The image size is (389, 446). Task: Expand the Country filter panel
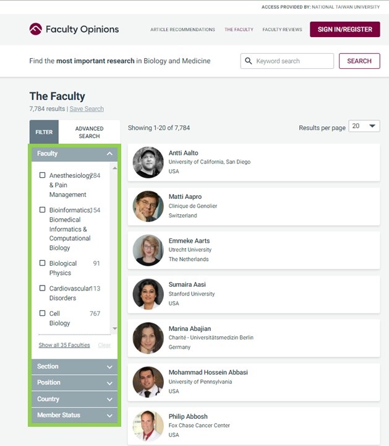(74, 399)
